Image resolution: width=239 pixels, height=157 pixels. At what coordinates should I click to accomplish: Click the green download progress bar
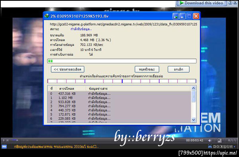point(122,61)
